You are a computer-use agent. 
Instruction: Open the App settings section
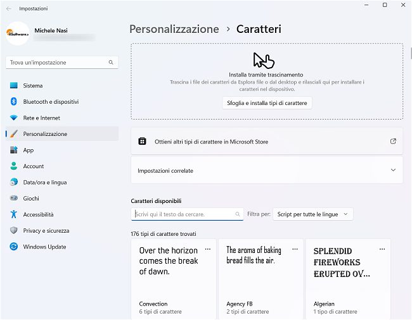click(x=62, y=150)
